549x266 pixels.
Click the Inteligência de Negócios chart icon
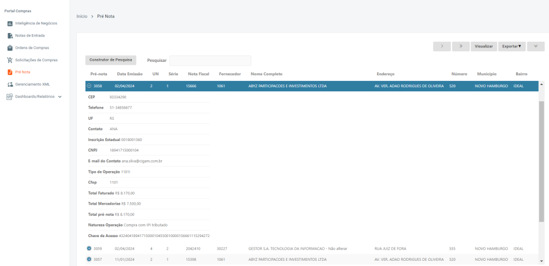click(x=10, y=24)
